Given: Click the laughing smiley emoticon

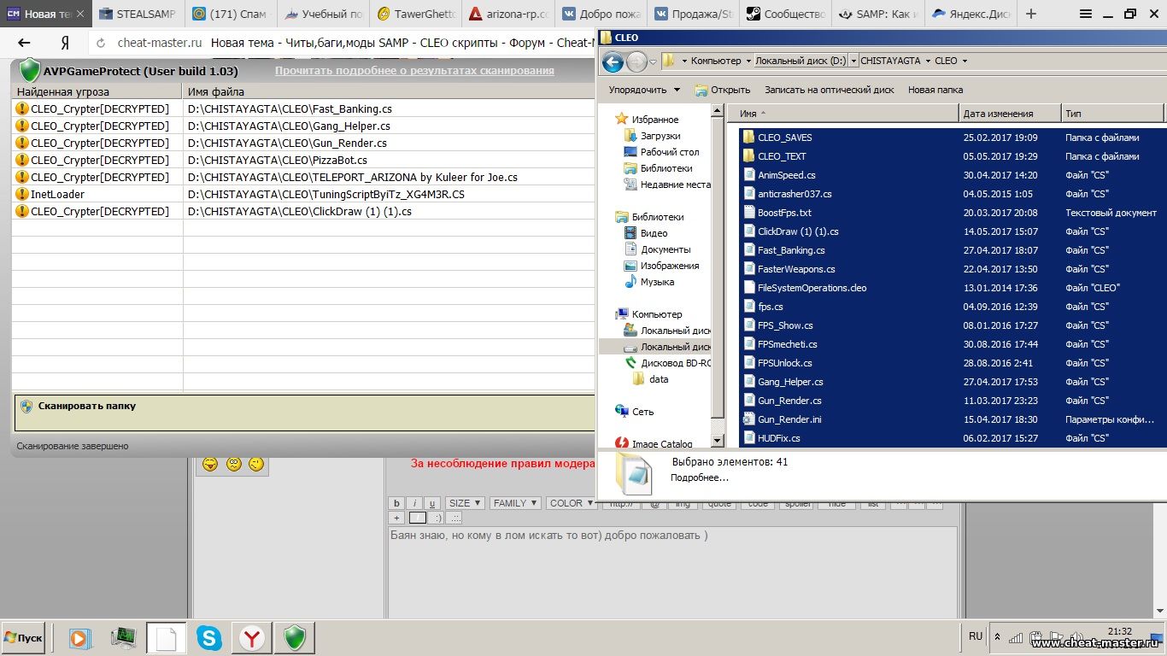Looking at the screenshot, I should 209,464.
